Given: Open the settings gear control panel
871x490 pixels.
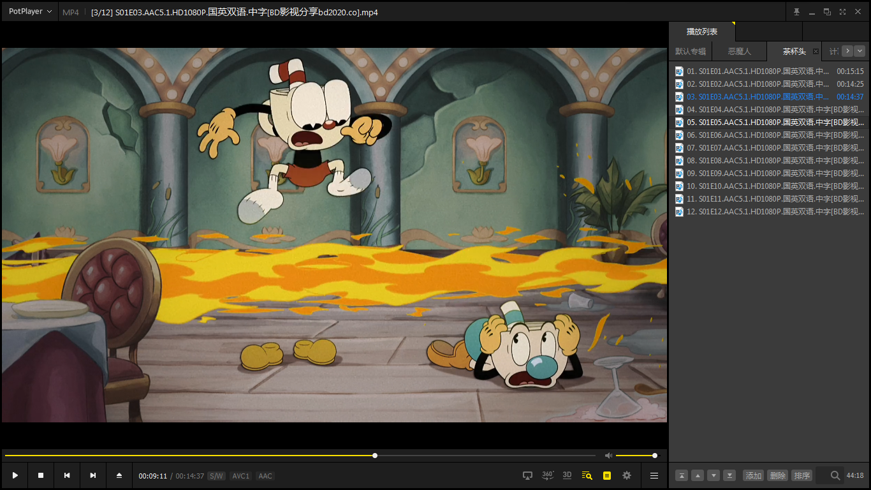Looking at the screenshot, I should 627,475.
